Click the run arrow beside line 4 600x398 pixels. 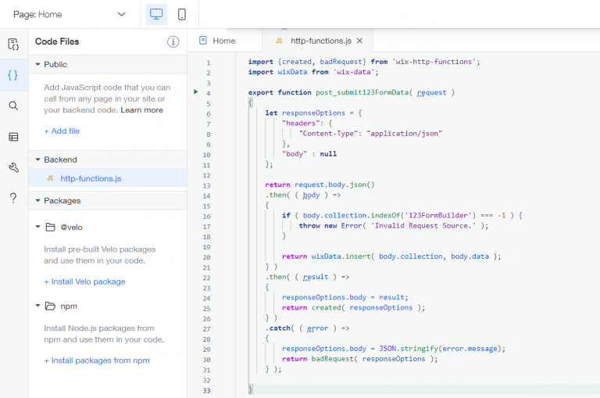(195, 91)
